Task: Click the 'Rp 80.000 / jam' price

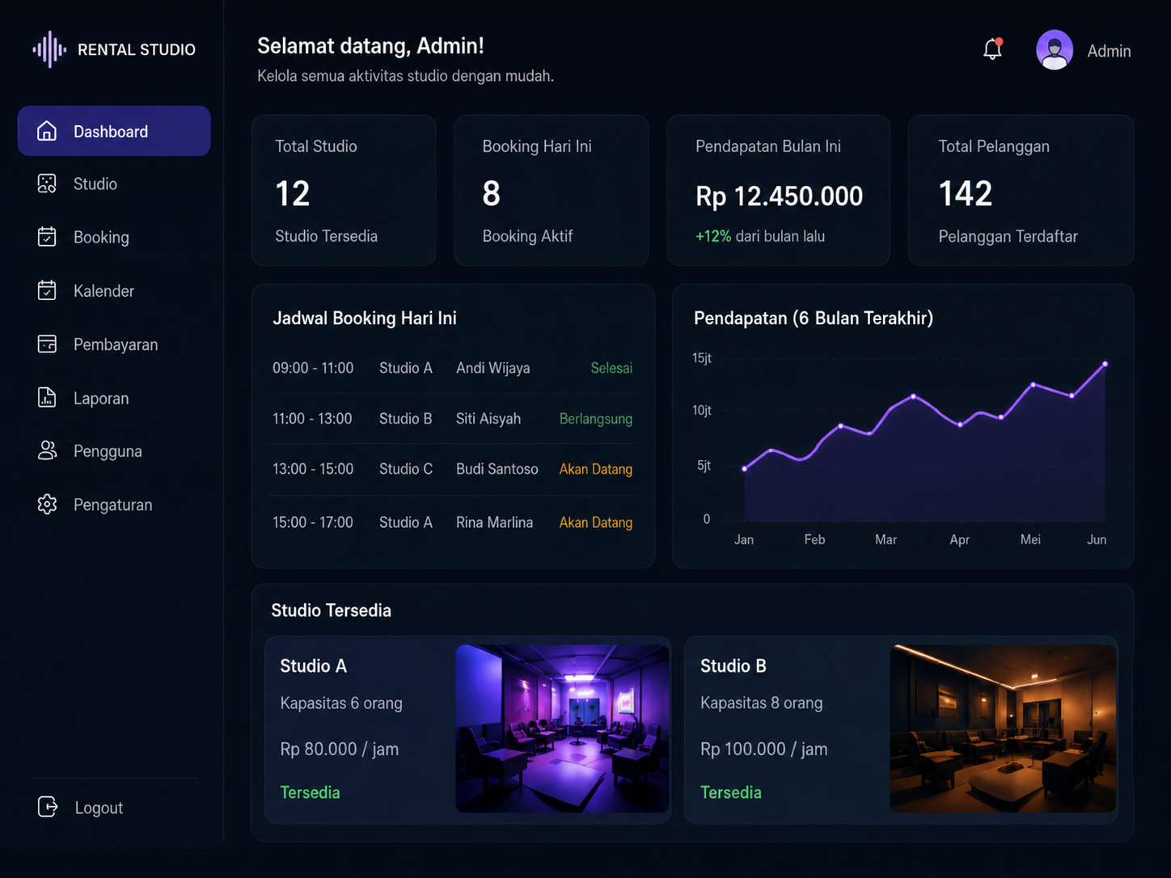Action: pos(339,749)
